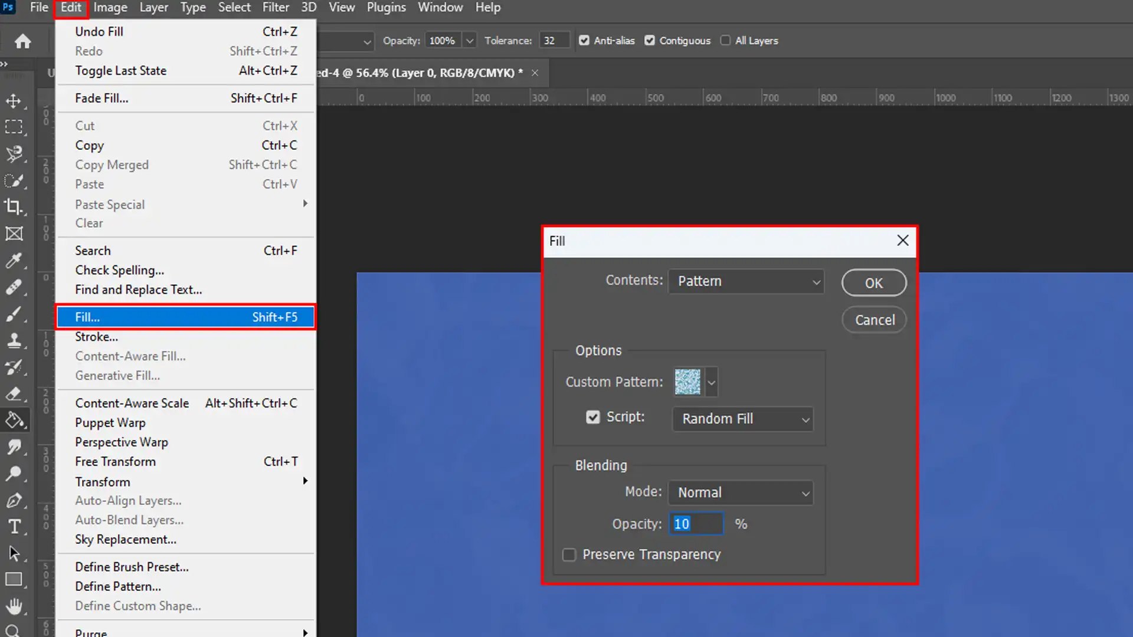Screen dimensions: 1133x637
Task: Choose Sky Replacement... menu entry
Action: [186, 540]
